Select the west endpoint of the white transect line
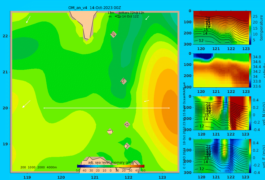265x180 pixels. tap(44, 108)
